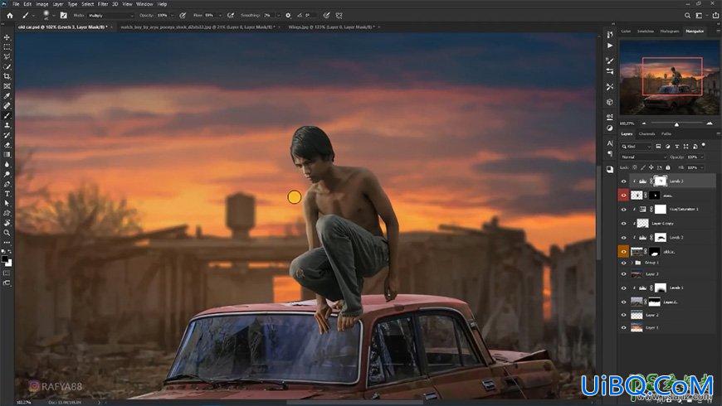Click the navigator zoom in button
The image size is (722, 406).
[710, 123]
